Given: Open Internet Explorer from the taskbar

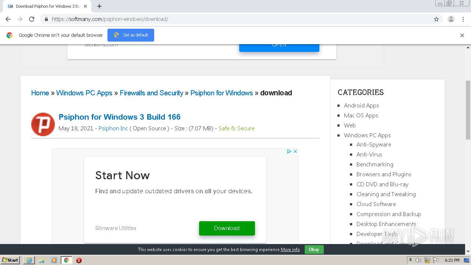Looking at the screenshot, I should pos(29,260).
